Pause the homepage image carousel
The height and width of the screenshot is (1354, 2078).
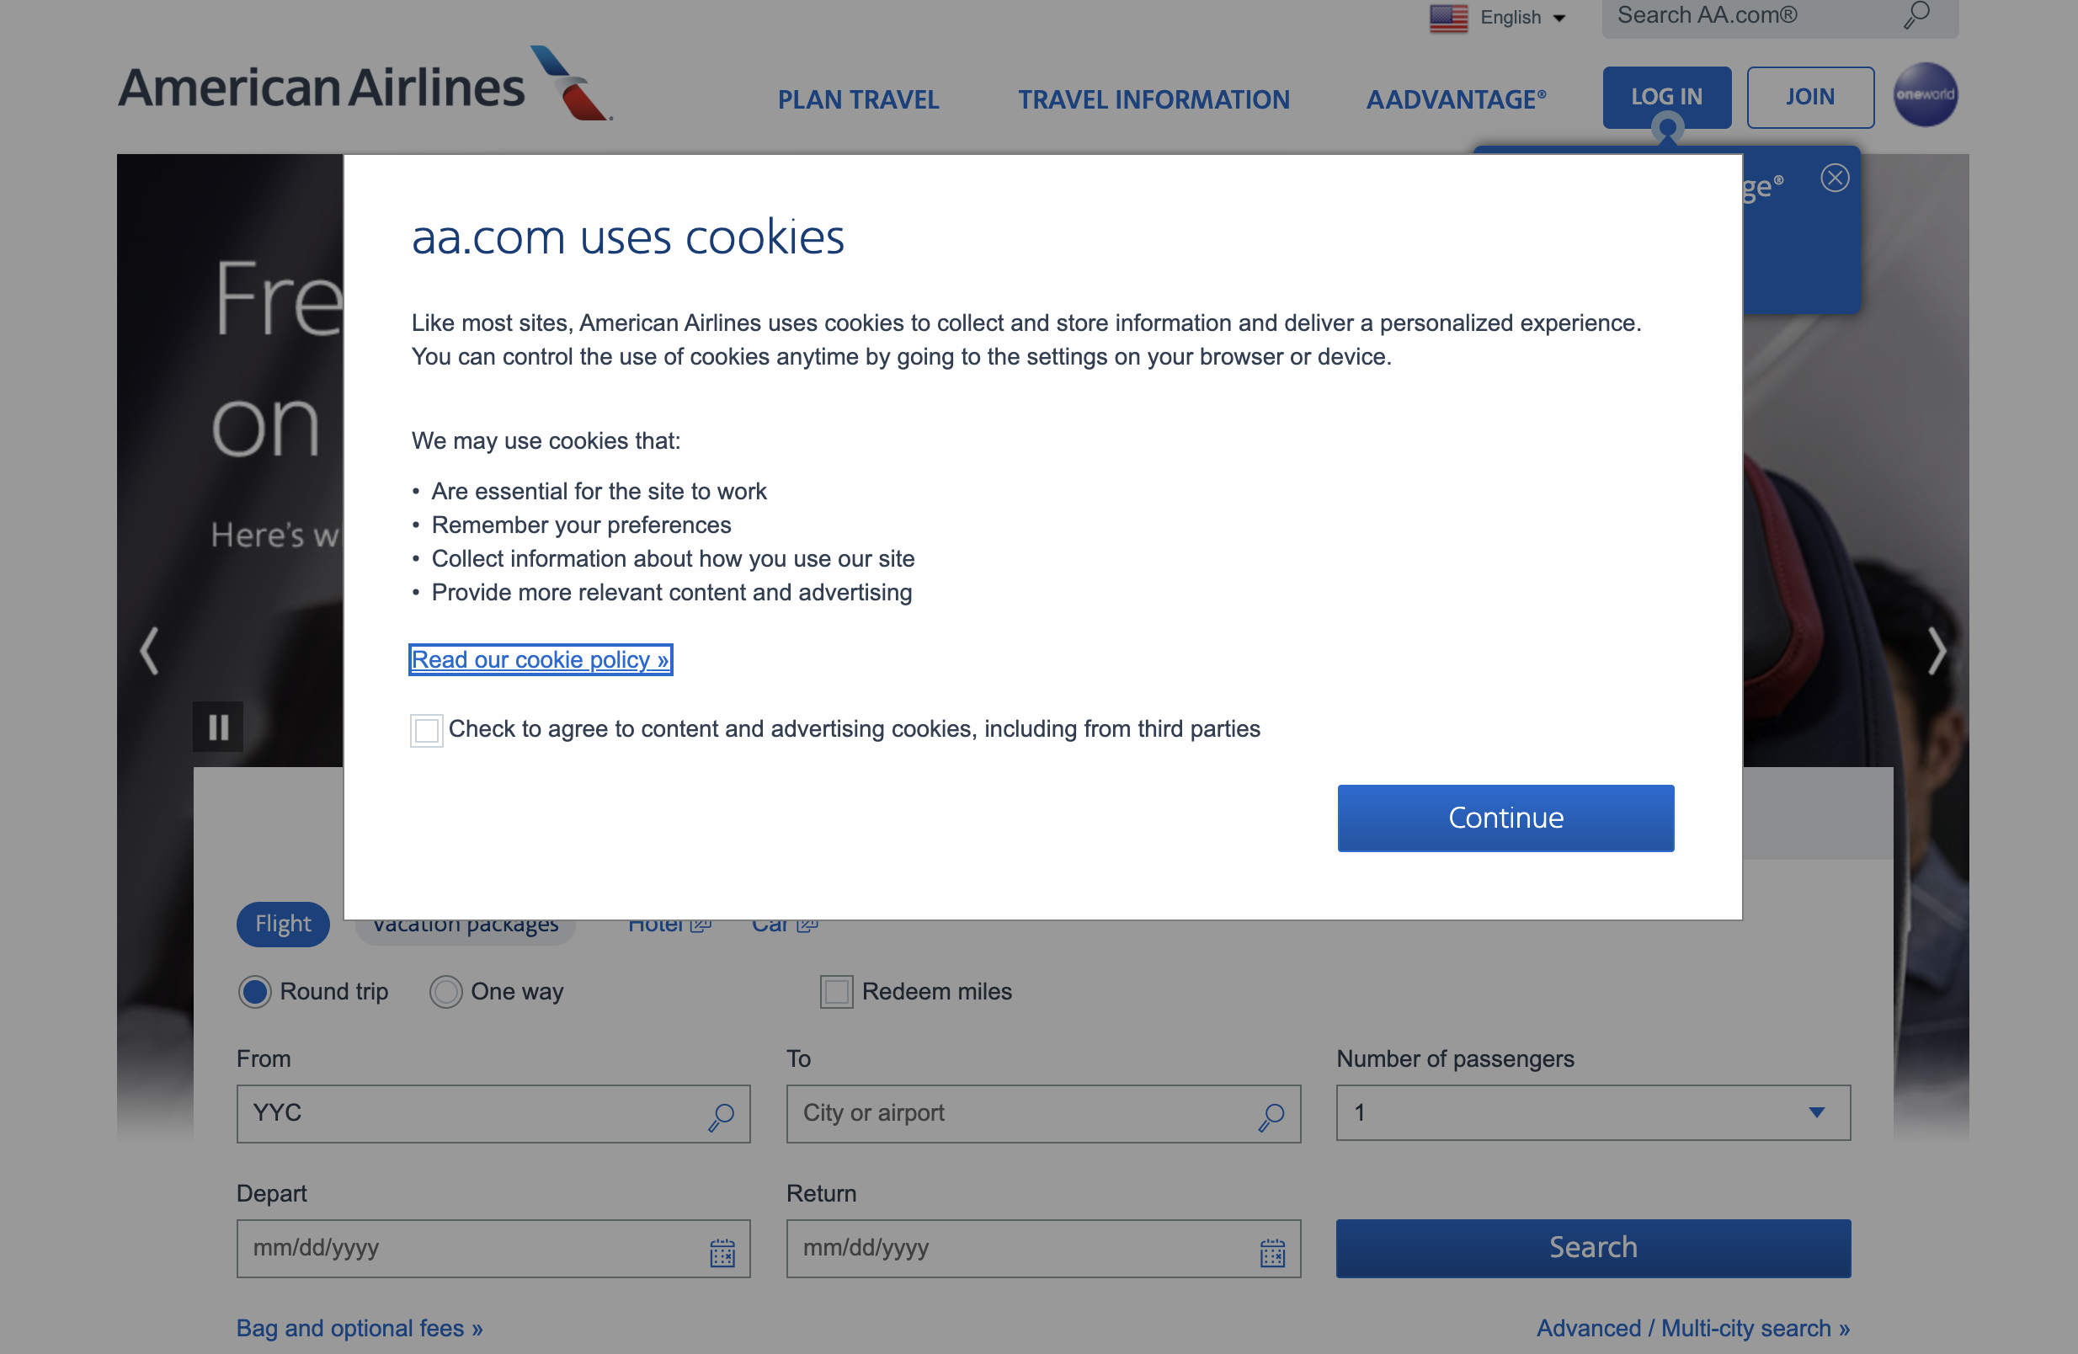tap(217, 726)
